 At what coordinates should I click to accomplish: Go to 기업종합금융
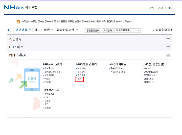pyautogui.click(x=162, y=30)
